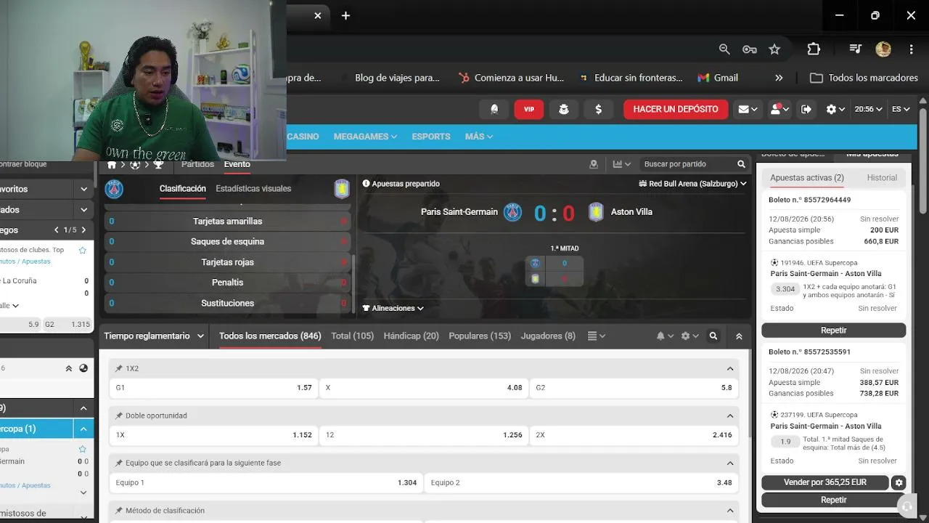Open the rocket promotions icon
929x523 pixels.
pyautogui.click(x=494, y=109)
